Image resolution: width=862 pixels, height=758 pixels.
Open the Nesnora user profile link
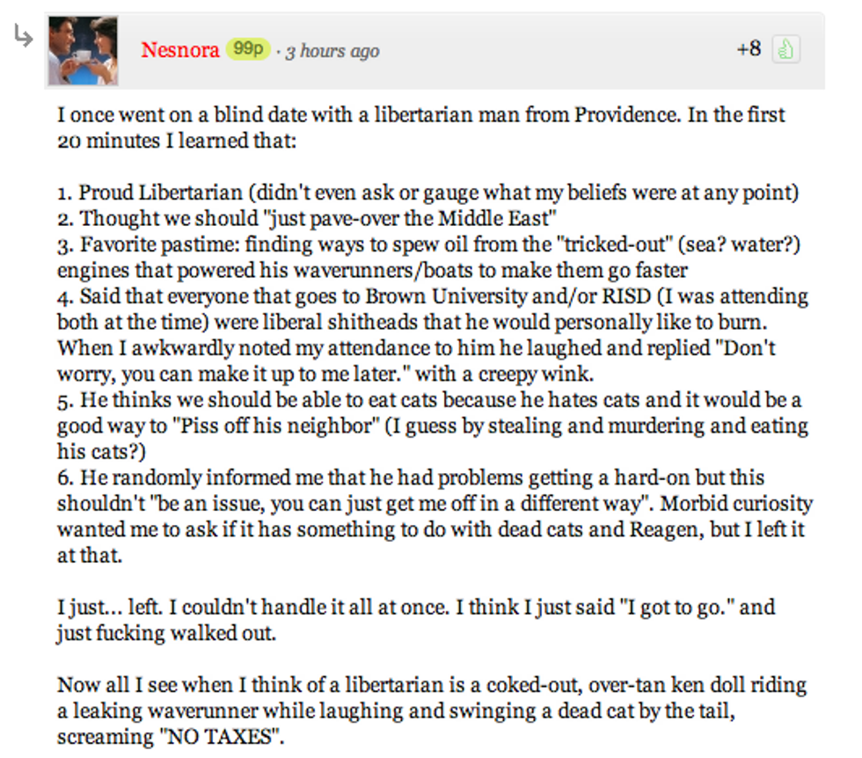click(x=179, y=50)
